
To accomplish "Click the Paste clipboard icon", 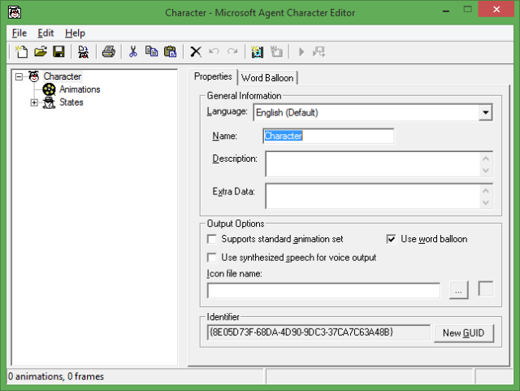I will [170, 52].
